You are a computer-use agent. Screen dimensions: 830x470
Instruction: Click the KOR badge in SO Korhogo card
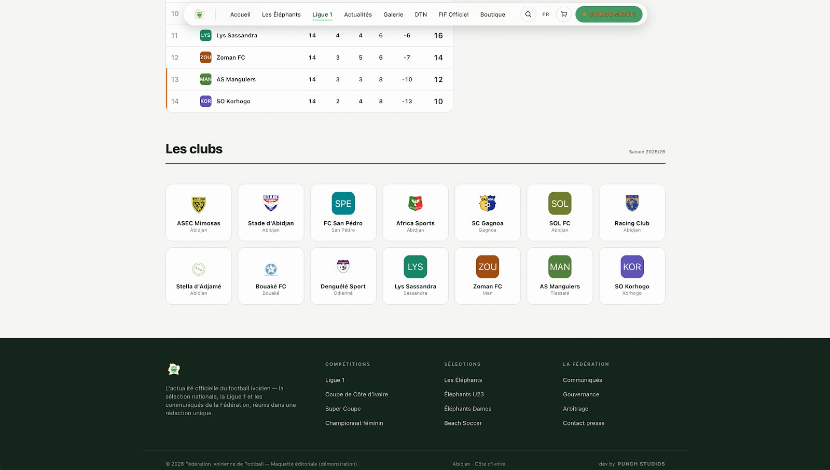(x=632, y=267)
